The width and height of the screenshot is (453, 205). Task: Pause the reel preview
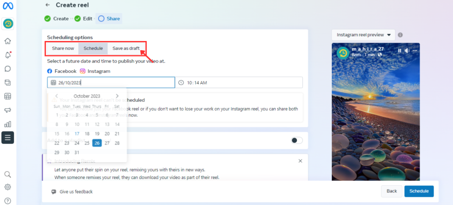point(399,51)
